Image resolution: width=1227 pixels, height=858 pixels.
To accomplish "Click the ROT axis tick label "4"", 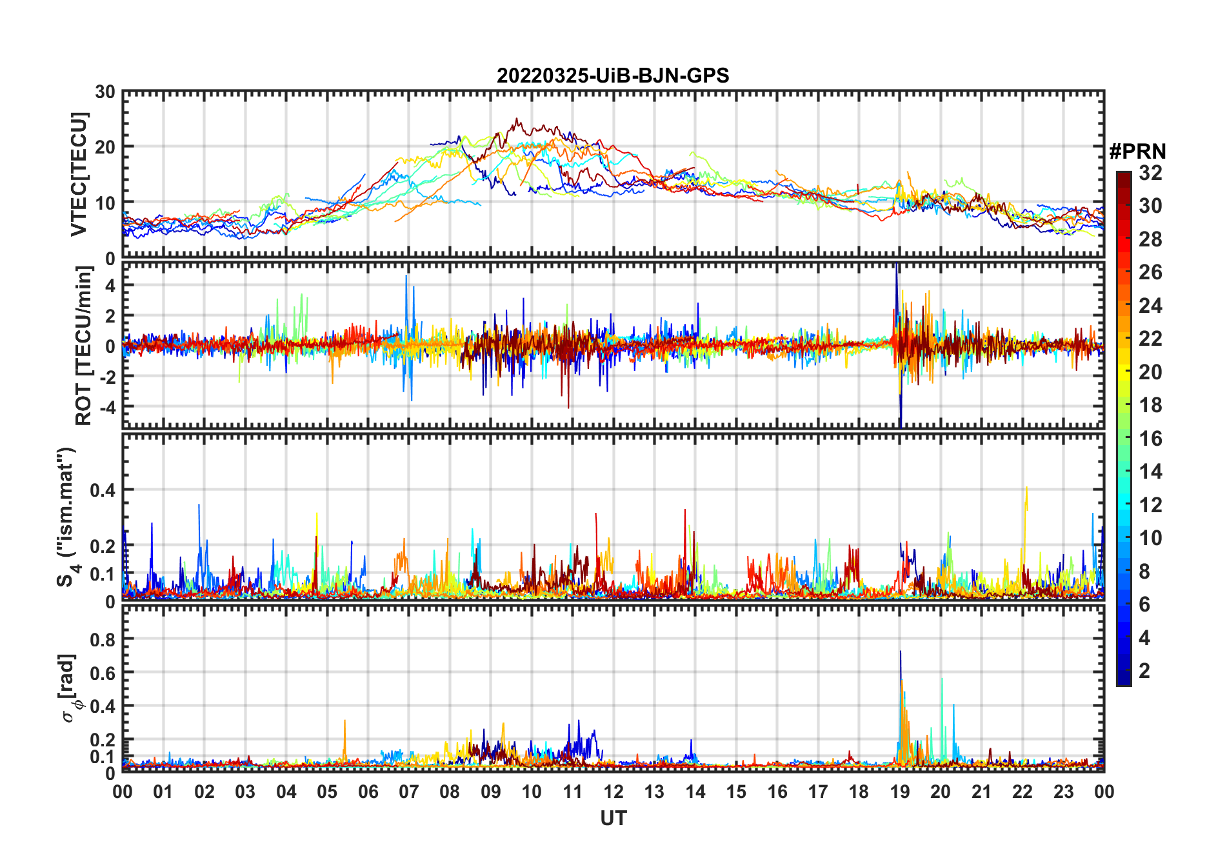I will (110, 285).
